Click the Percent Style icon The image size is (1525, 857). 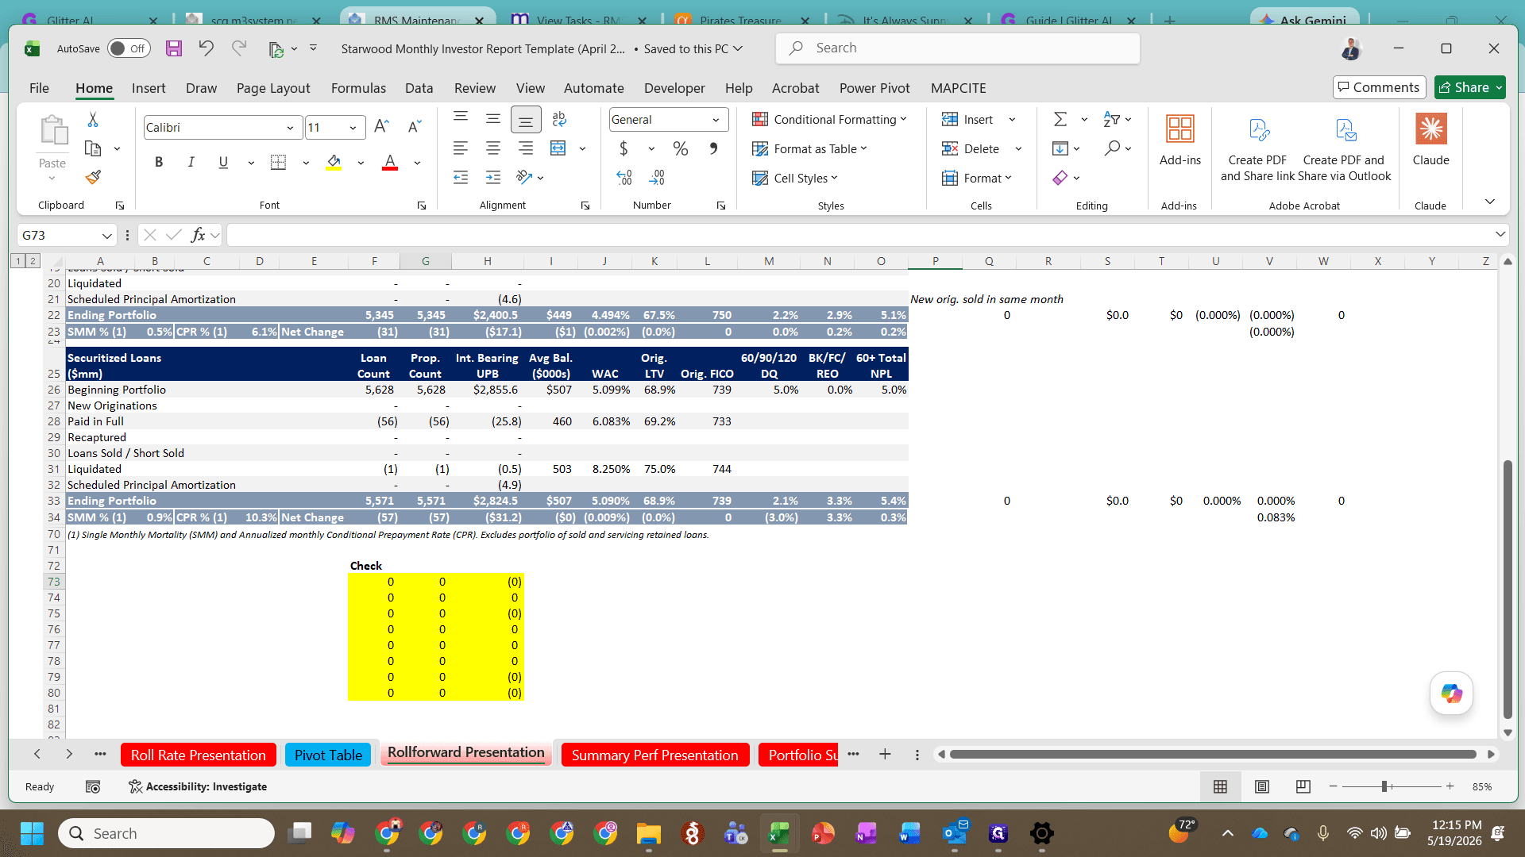pyautogui.click(x=681, y=148)
